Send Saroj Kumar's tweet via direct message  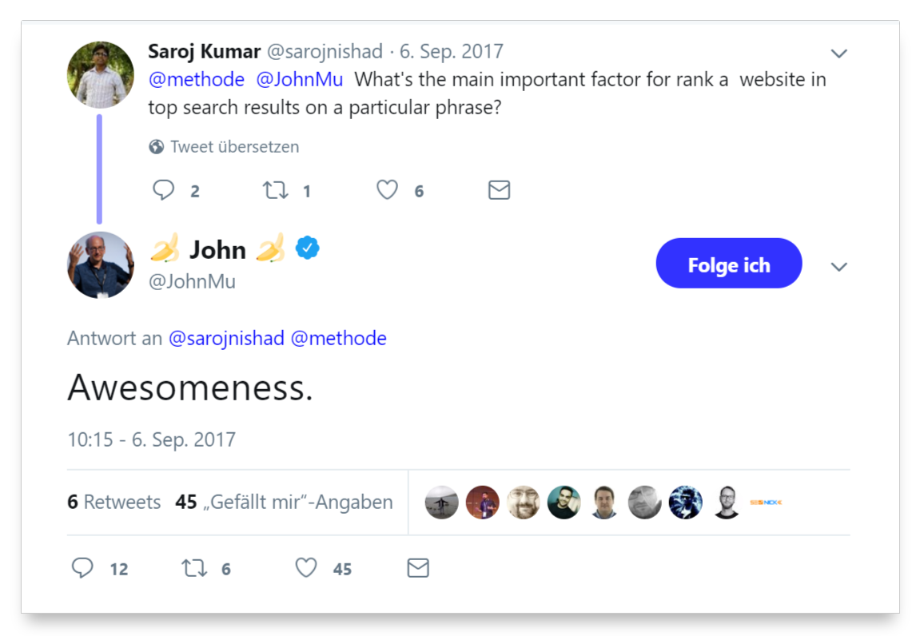click(499, 190)
